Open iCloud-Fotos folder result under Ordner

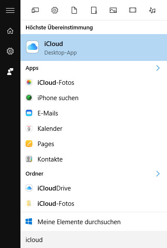click(94, 204)
